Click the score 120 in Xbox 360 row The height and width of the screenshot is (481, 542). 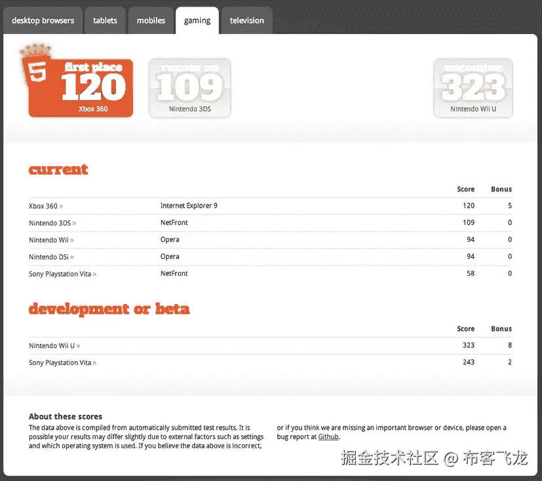(469, 206)
